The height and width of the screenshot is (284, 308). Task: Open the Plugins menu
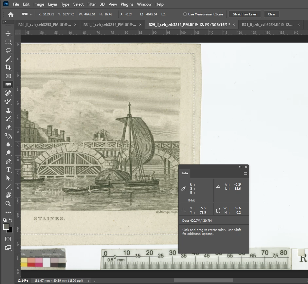click(x=127, y=4)
